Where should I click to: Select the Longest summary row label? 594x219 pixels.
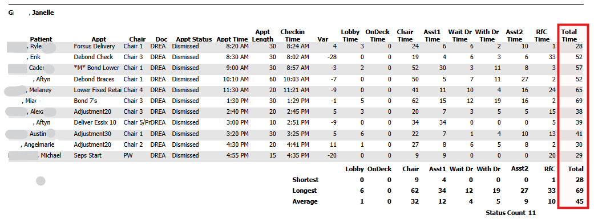pos(305,191)
